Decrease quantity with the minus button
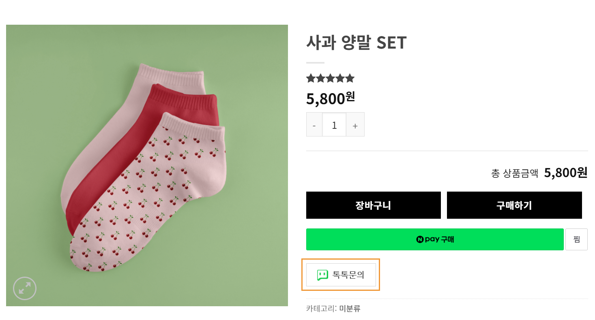Viewport: 595px width, 320px height. pyautogui.click(x=314, y=124)
